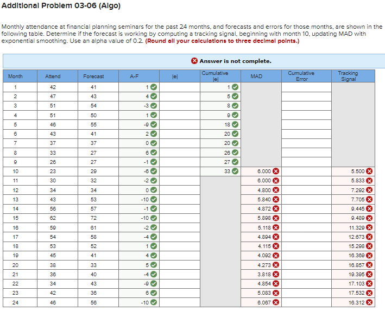Click the red rounding instruction text
This screenshot has width=385, height=311.
coord(222,41)
